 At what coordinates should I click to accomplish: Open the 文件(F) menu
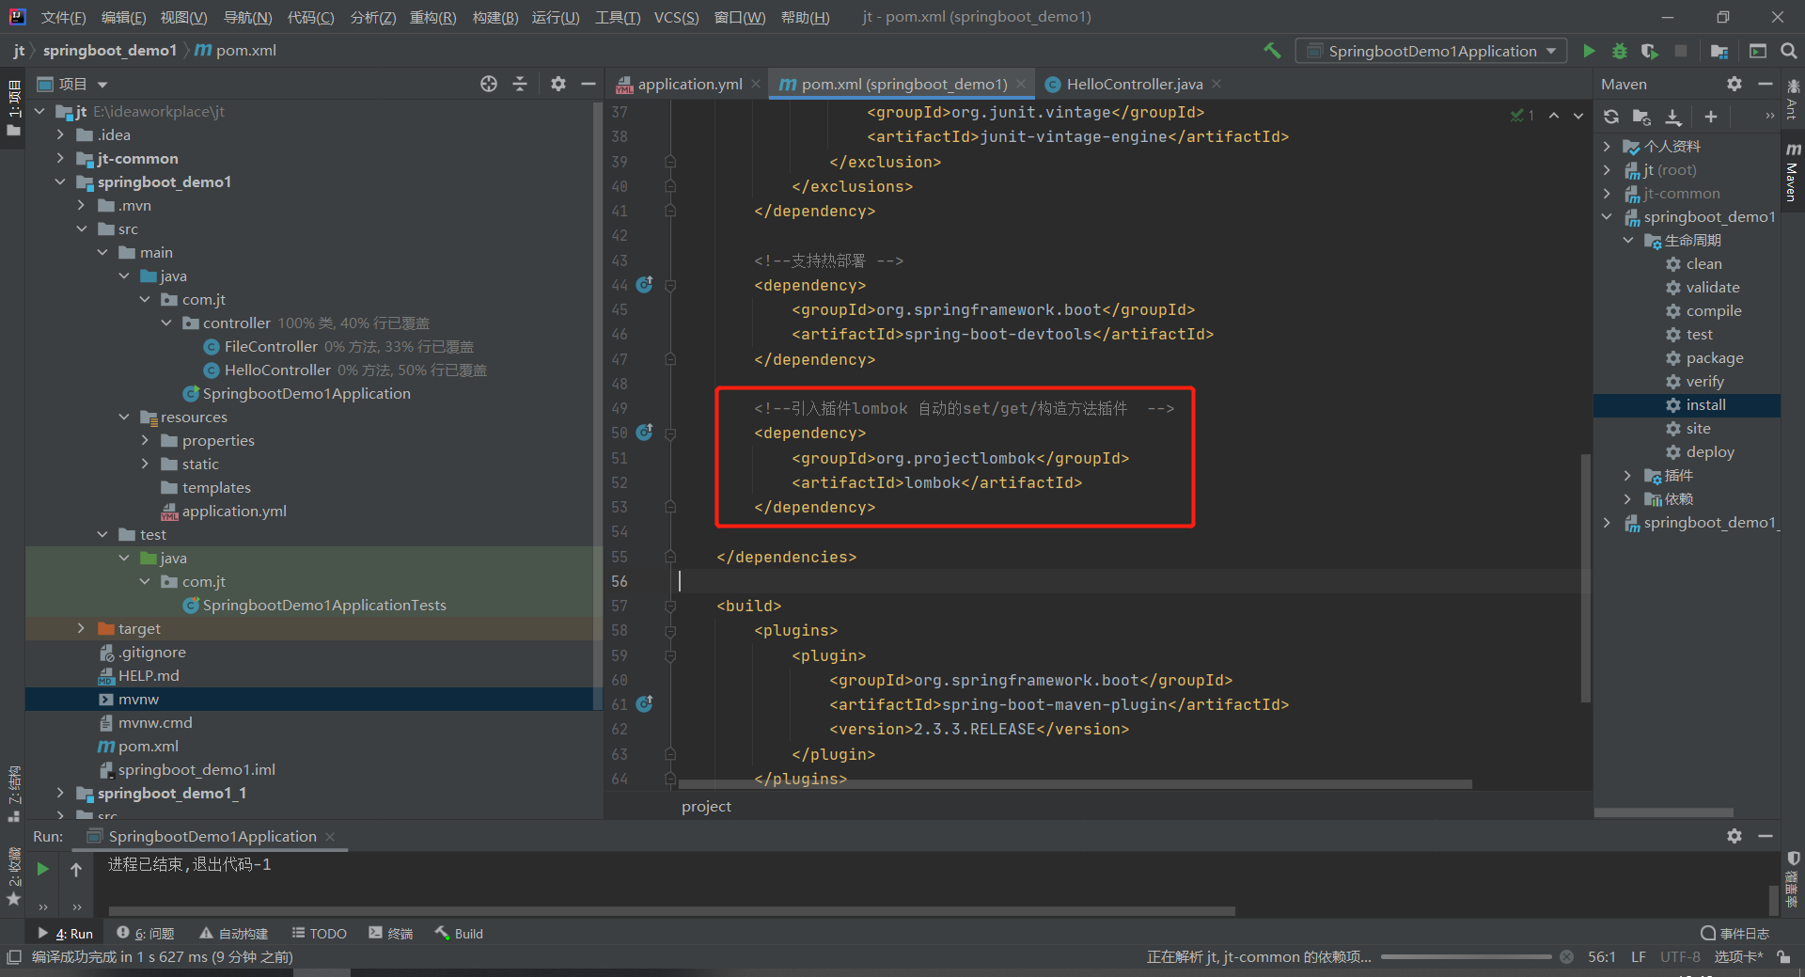tap(64, 17)
